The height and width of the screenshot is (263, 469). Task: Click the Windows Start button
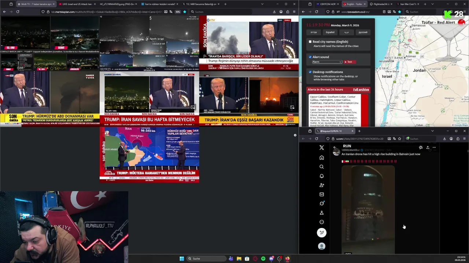click(182, 259)
